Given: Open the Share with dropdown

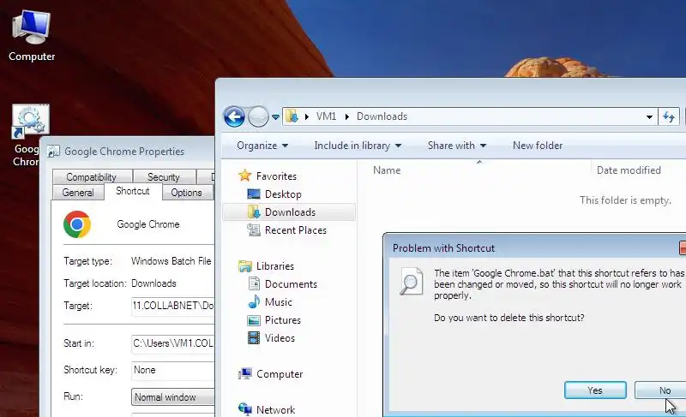Looking at the screenshot, I should pyautogui.click(x=457, y=146).
